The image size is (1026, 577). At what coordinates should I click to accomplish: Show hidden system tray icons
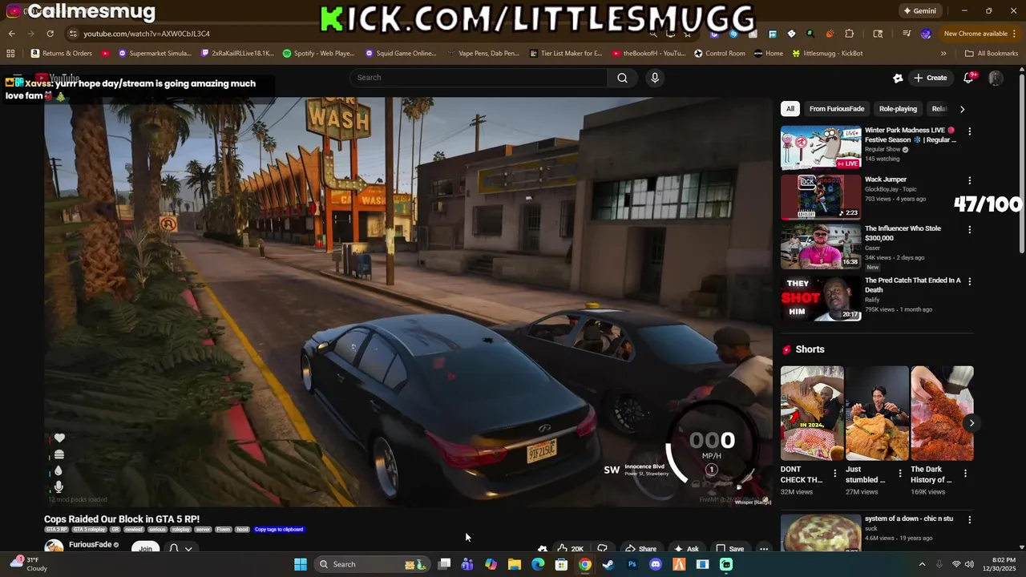[922, 564]
